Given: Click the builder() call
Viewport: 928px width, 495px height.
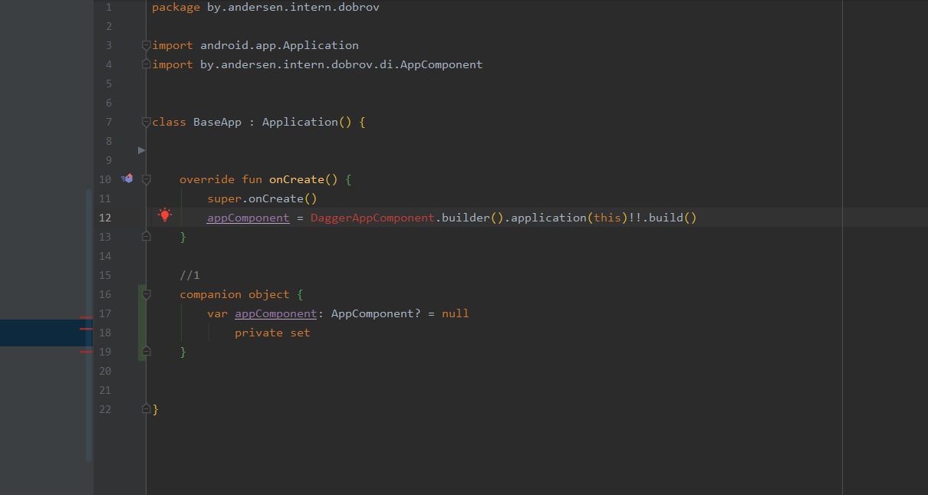Looking at the screenshot, I should click(472, 218).
